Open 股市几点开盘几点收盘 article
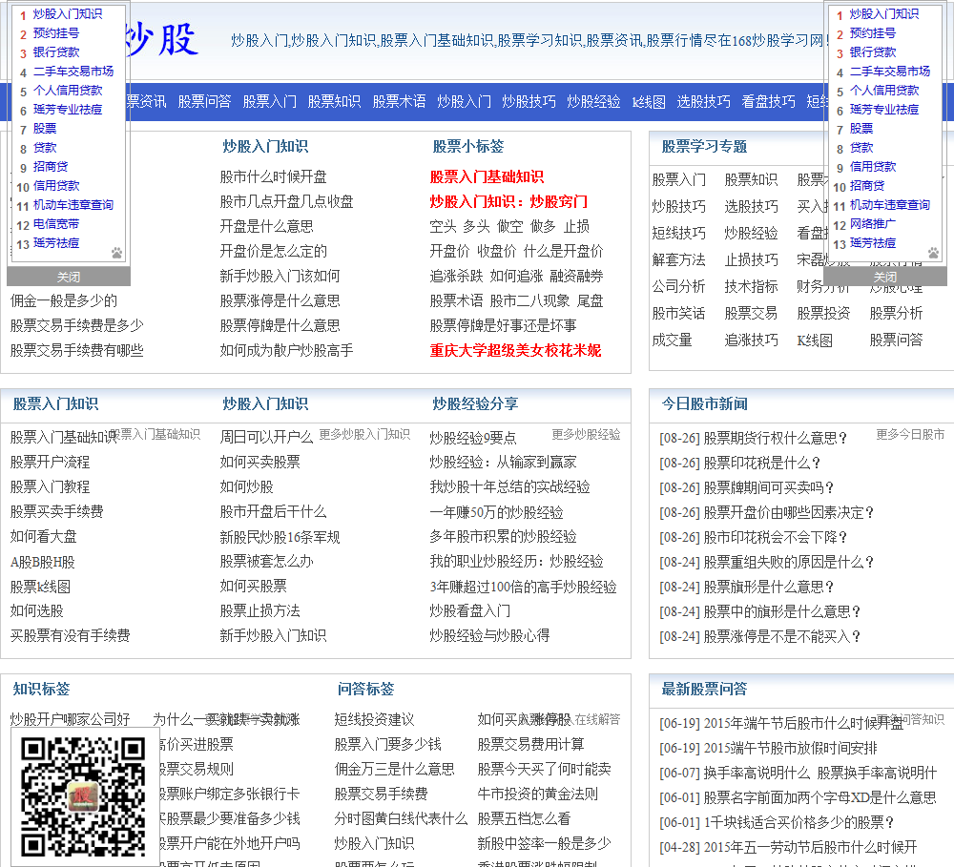The height and width of the screenshot is (867, 954). tap(286, 201)
